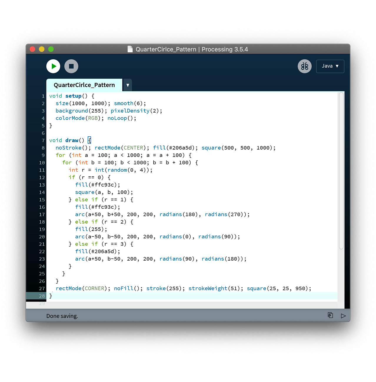Click 'CENTER' constant on line 8
The height and width of the screenshot is (382, 376).
pyautogui.click(x=133, y=148)
